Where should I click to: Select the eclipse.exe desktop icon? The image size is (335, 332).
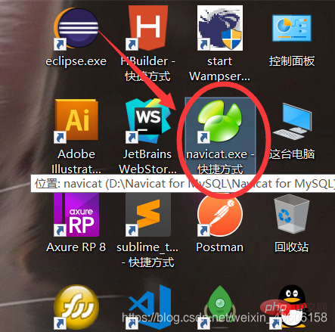pos(76,28)
